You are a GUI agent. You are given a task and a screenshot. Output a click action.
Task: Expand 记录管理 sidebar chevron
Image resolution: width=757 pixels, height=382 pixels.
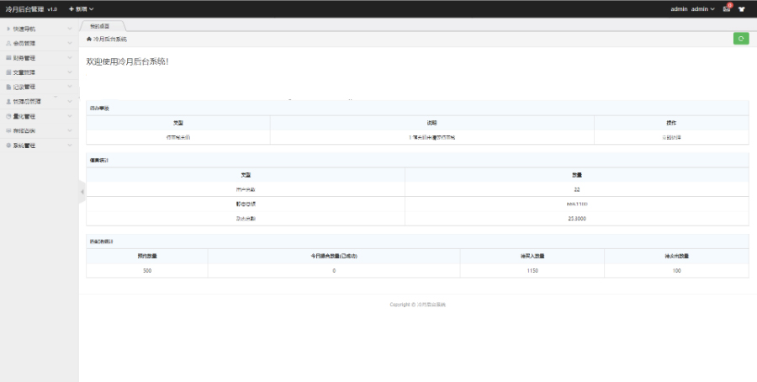[70, 87]
